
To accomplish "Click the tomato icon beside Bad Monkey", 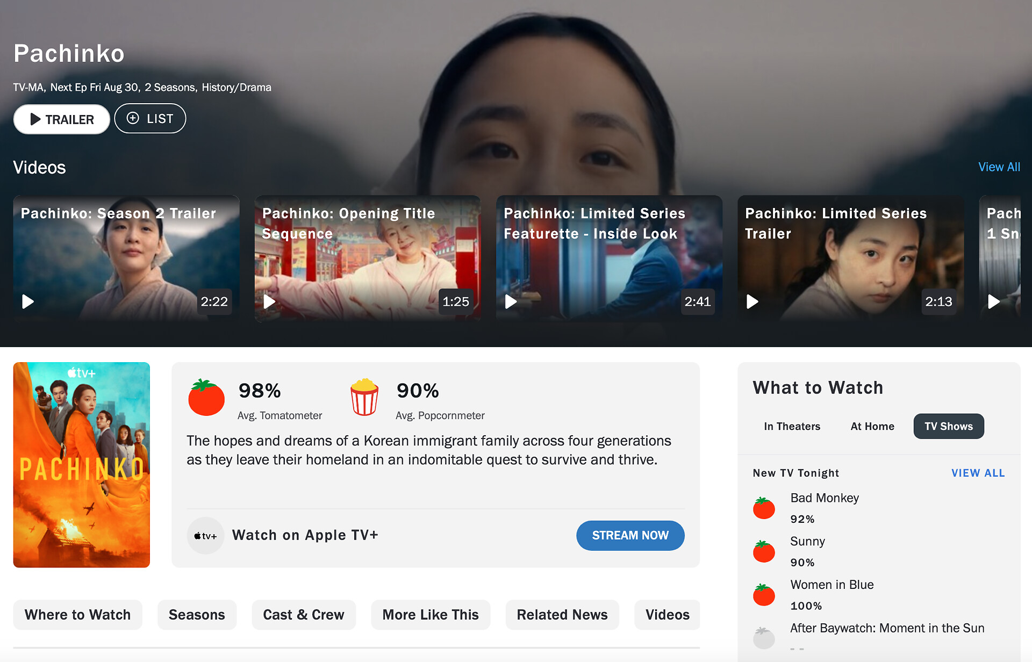I will click(x=764, y=508).
